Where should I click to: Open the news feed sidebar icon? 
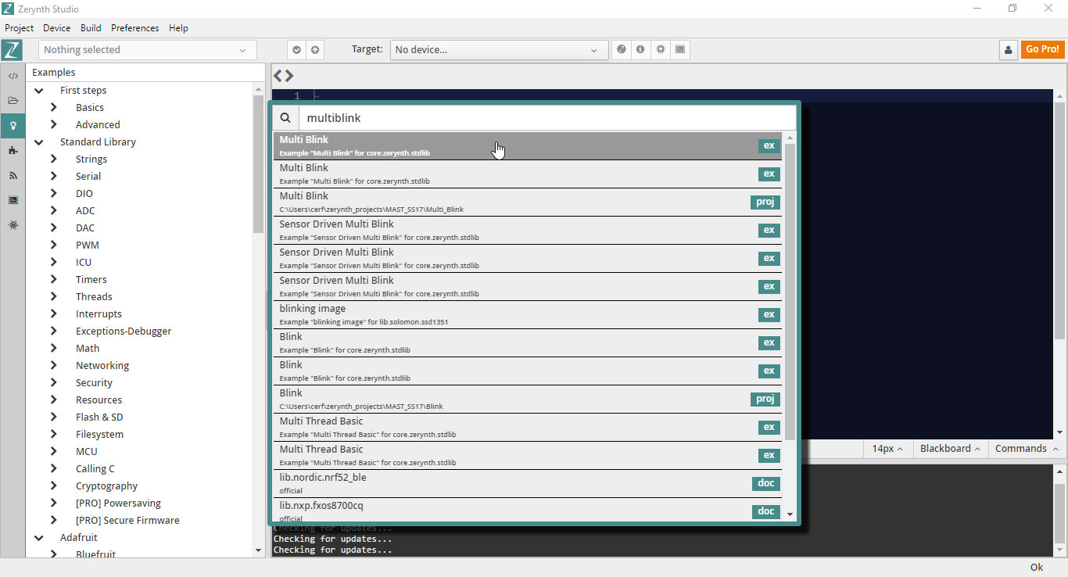pos(13,175)
